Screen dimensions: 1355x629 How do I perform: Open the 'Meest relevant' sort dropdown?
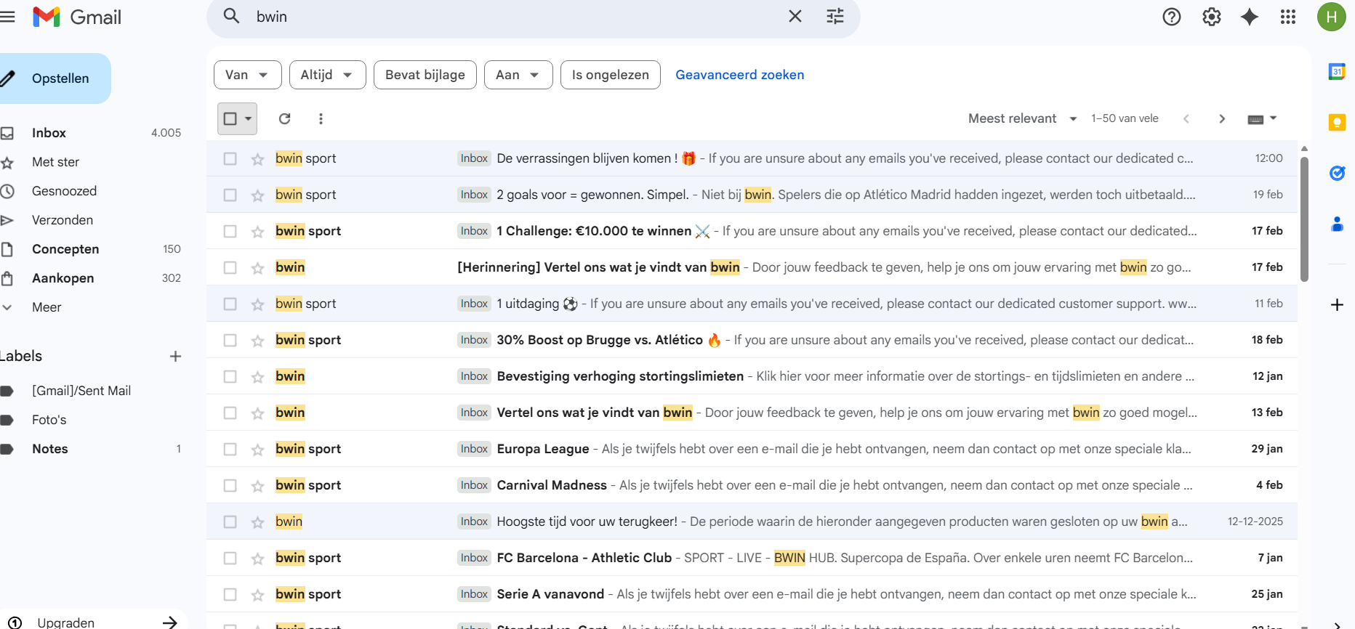pyautogui.click(x=1023, y=118)
